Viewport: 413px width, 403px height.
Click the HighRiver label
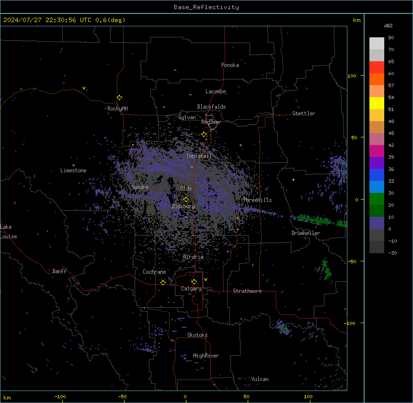click(206, 356)
